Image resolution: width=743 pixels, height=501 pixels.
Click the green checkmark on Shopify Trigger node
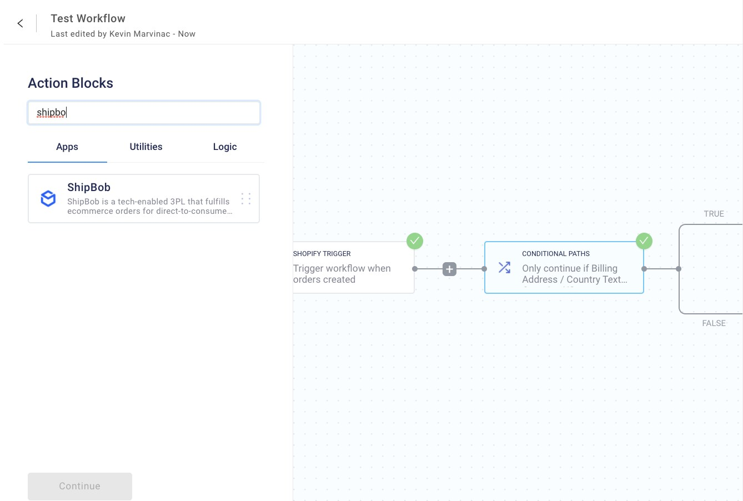(415, 241)
